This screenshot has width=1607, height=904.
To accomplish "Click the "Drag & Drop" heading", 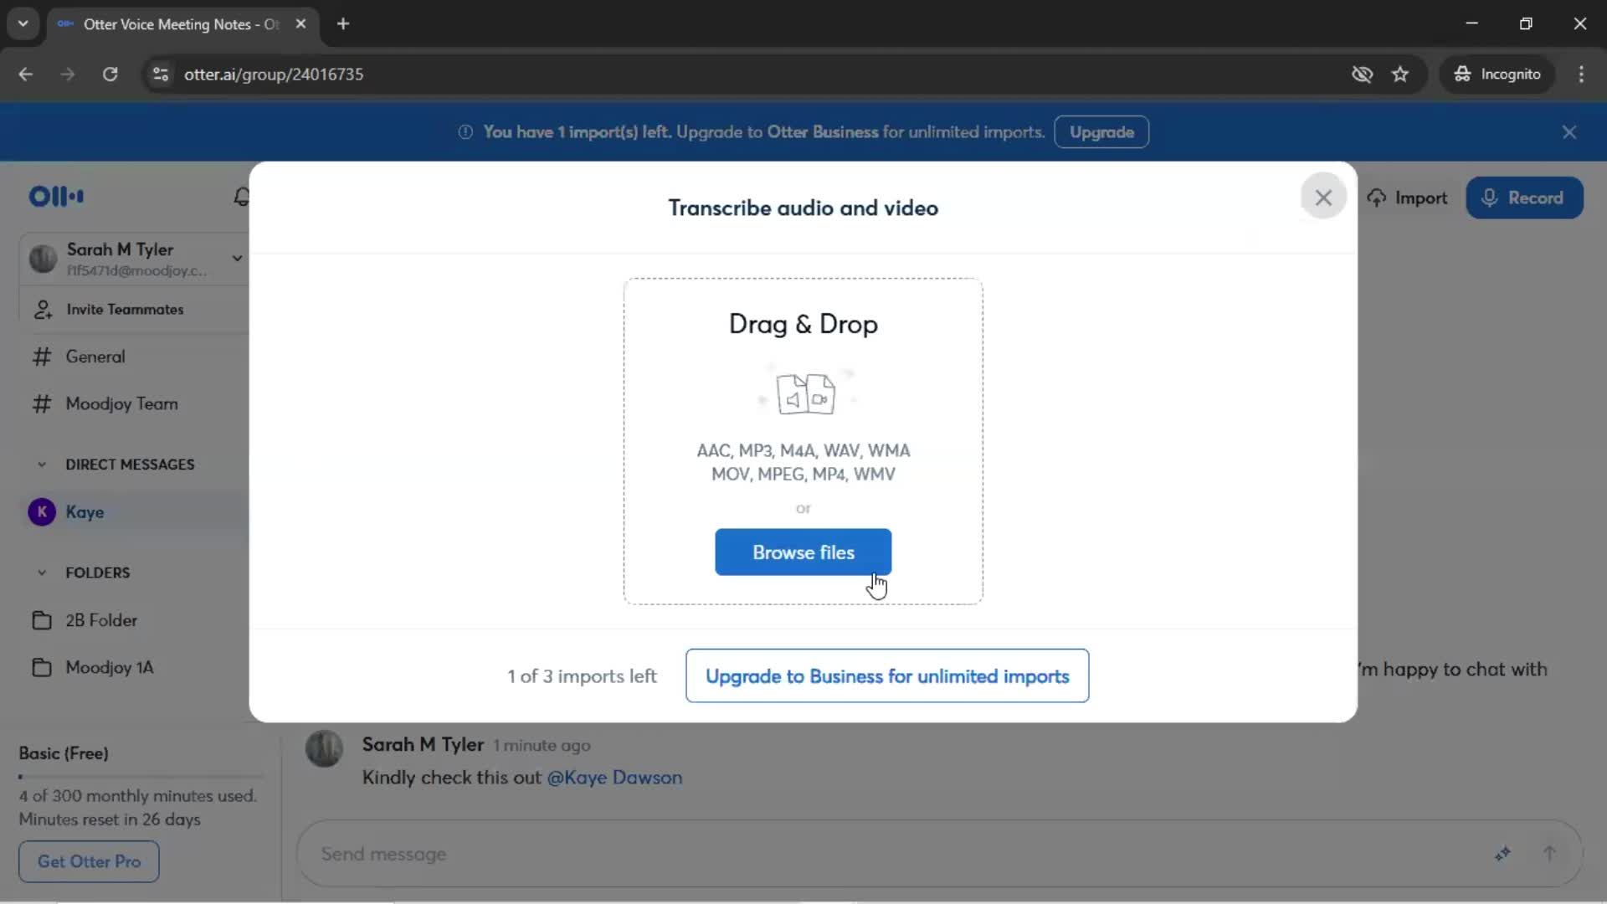I will pos(803,325).
